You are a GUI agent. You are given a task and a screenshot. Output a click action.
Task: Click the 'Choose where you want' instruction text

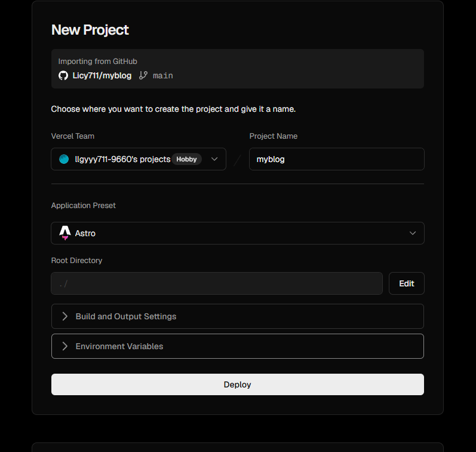(x=173, y=109)
